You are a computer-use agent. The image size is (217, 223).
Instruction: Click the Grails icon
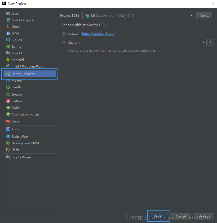tap(8, 108)
